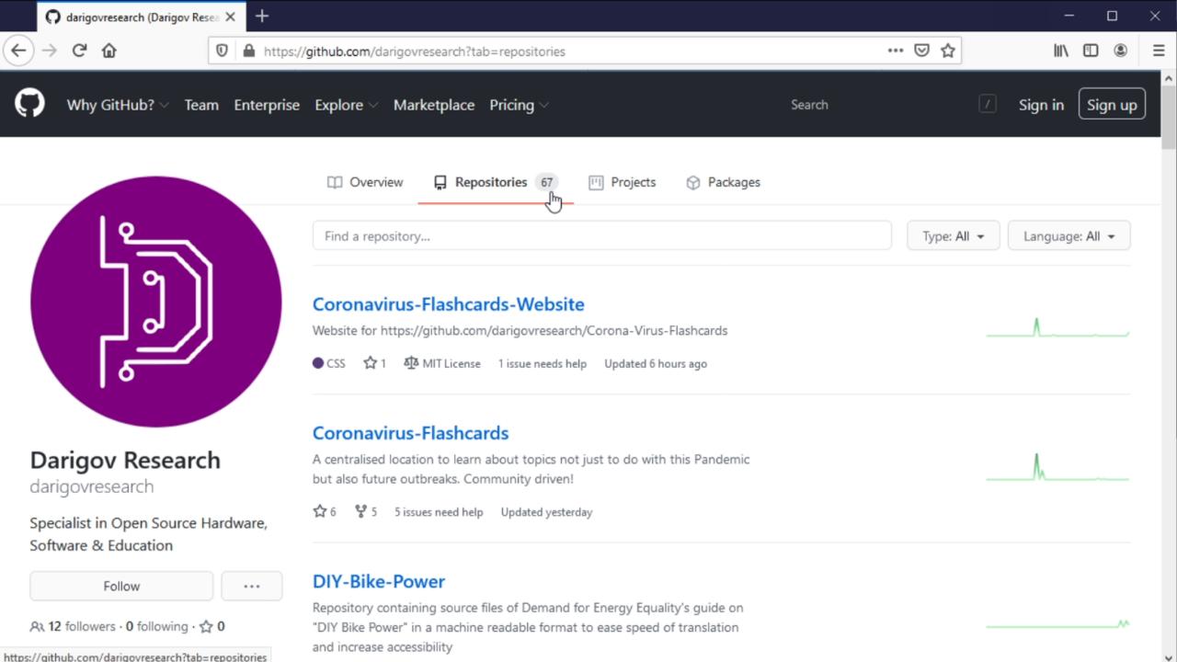The width and height of the screenshot is (1177, 662).
Task: Open the Why GitHub? dropdown menu
Action: 117,105
